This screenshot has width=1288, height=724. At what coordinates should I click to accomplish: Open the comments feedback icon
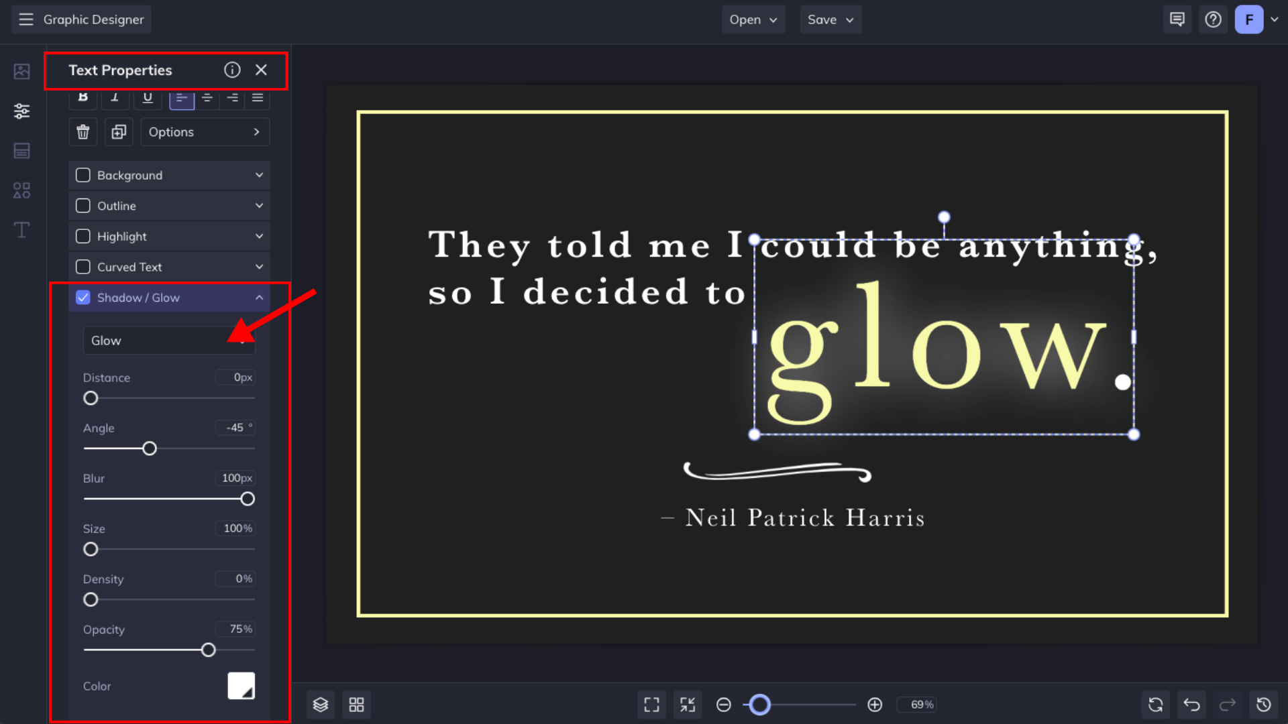click(1177, 19)
